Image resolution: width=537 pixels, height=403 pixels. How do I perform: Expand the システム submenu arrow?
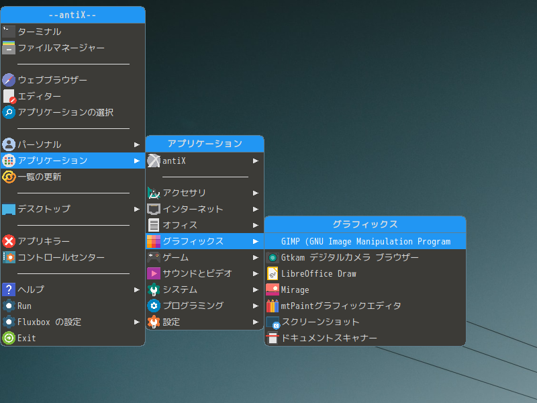click(x=256, y=289)
